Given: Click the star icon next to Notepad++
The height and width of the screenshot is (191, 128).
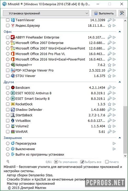Looking at the screenshot, I should [x=109, y=65].
